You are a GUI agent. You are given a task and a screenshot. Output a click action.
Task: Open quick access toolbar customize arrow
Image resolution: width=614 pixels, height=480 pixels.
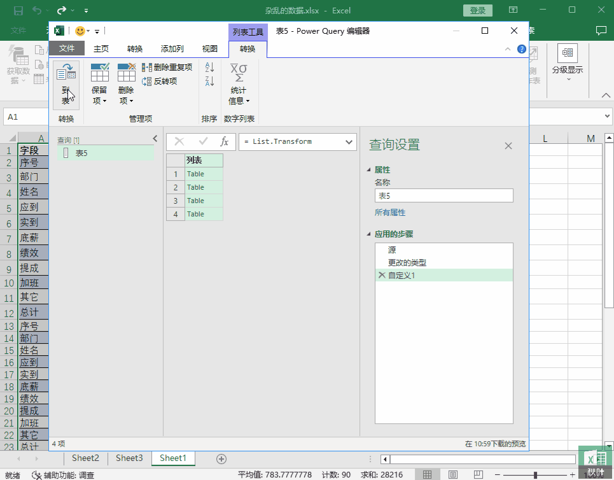point(97,31)
